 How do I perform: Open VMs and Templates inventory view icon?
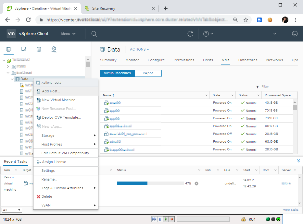(x=24, y=49)
